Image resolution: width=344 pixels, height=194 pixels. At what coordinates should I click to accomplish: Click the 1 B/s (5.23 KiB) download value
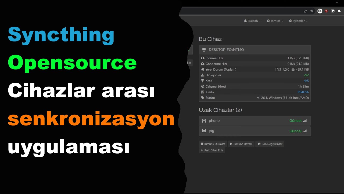[x=298, y=58]
